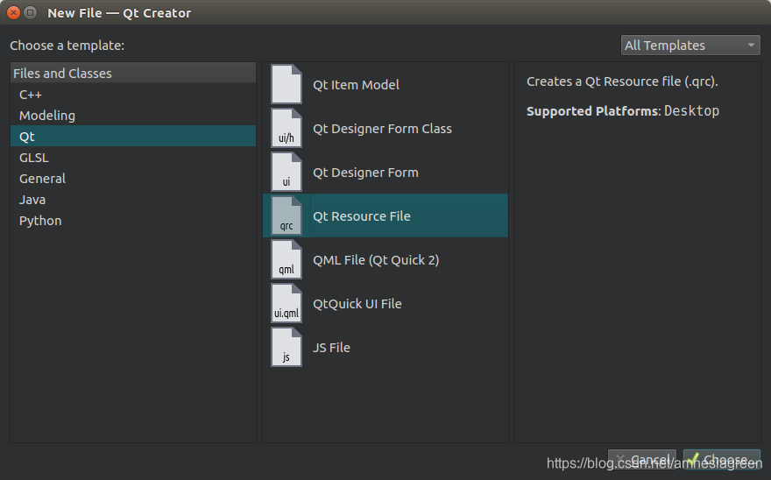Viewport: 771px width, 480px height.
Task: Click the ui/h Designer Form Class icon
Action: point(286,129)
